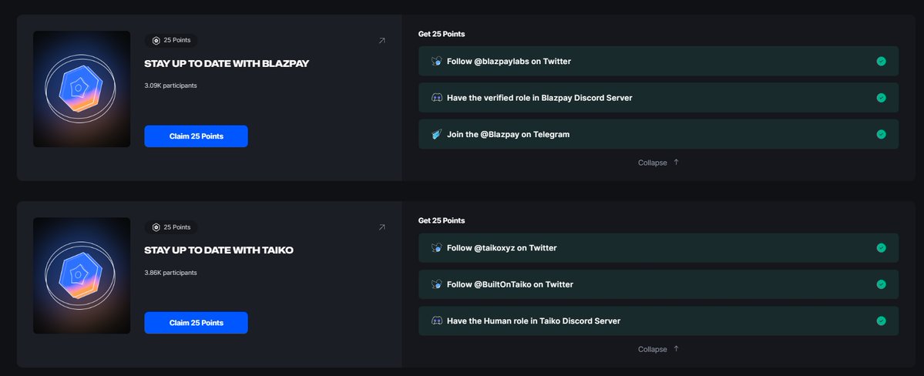The height and width of the screenshot is (376, 924).
Task: Click checkmark on Join @Blazpay Telegram task
Action: (881, 134)
